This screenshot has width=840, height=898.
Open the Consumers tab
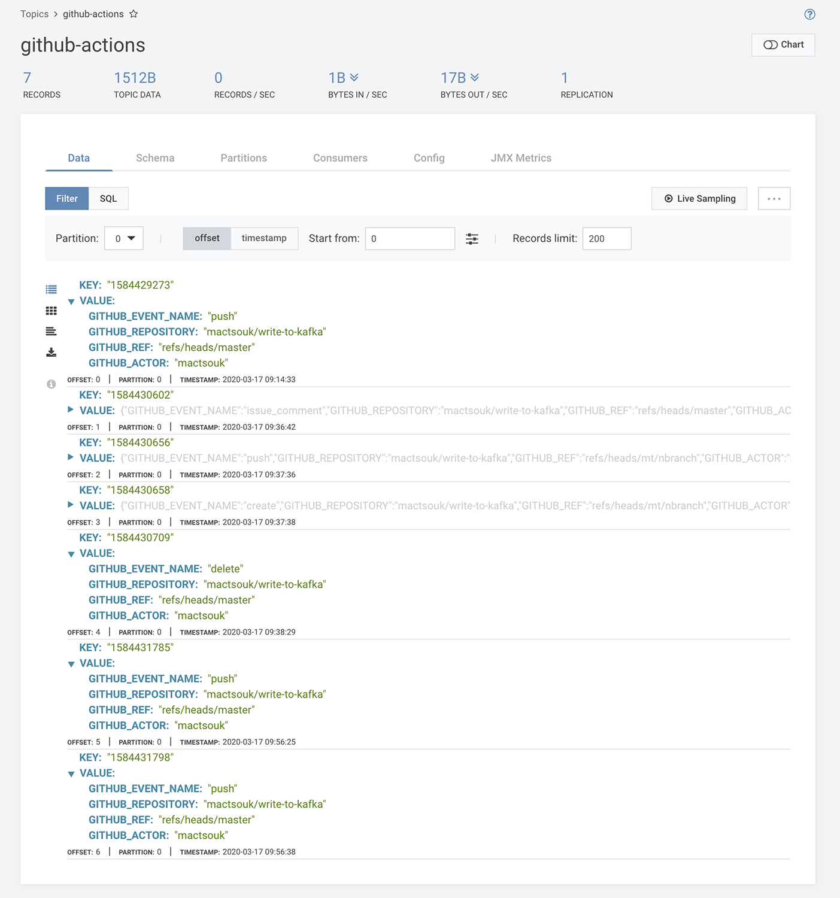coord(340,158)
